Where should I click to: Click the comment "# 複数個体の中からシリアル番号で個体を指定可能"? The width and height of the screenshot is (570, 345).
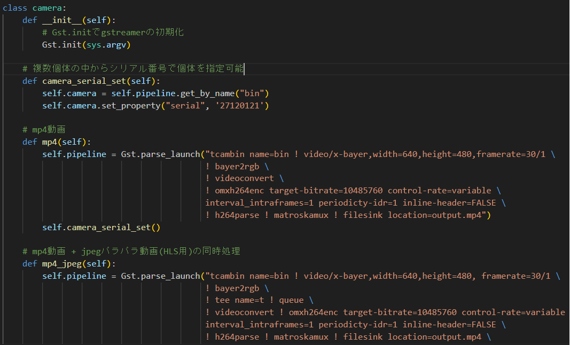pyautogui.click(x=133, y=69)
